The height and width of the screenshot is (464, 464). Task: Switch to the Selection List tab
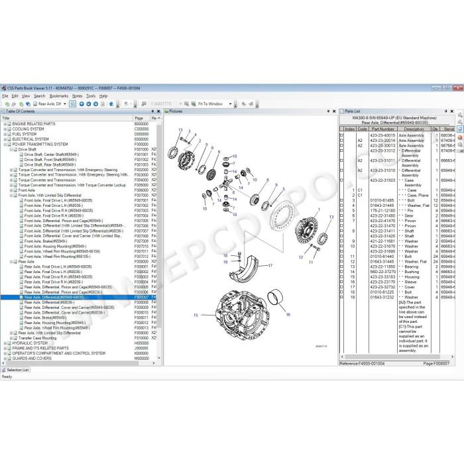[15, 370]
